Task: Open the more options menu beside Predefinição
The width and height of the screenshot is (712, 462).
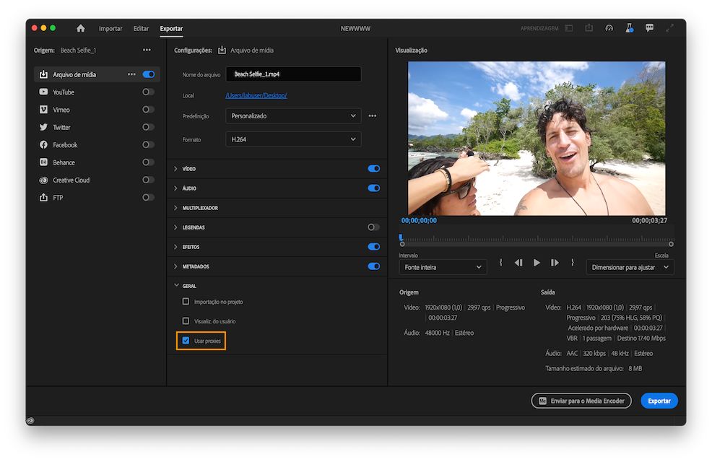Action: [x=373, y=115]
